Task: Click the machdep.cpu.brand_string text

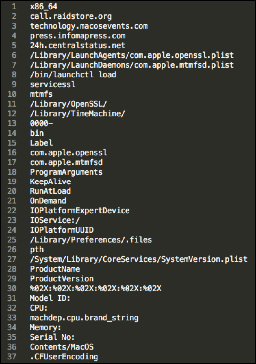Action: 84,318
